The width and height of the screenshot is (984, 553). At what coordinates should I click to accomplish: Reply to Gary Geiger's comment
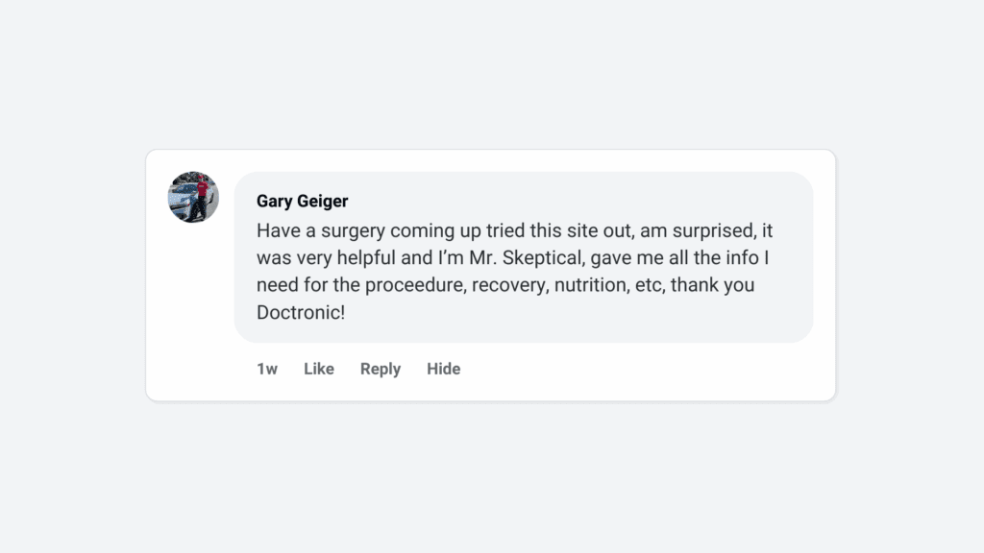tap(380, 369)
